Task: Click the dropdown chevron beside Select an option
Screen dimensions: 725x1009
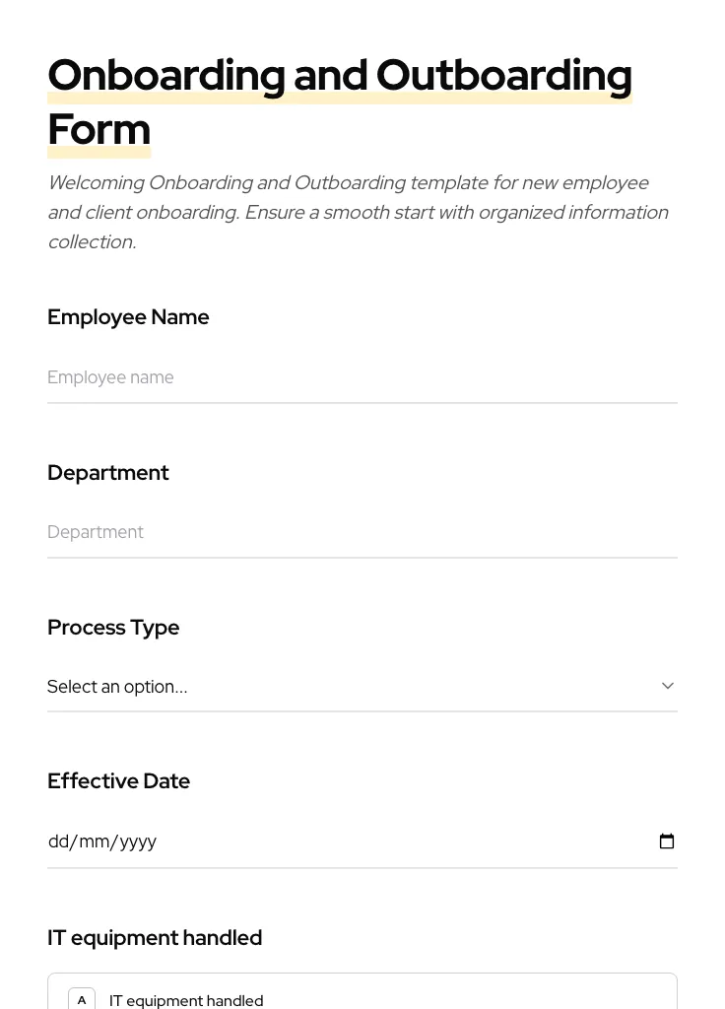Action: pyautogui.click(x=667, y=686)
